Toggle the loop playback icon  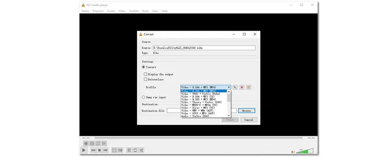[x=135, y=150]
